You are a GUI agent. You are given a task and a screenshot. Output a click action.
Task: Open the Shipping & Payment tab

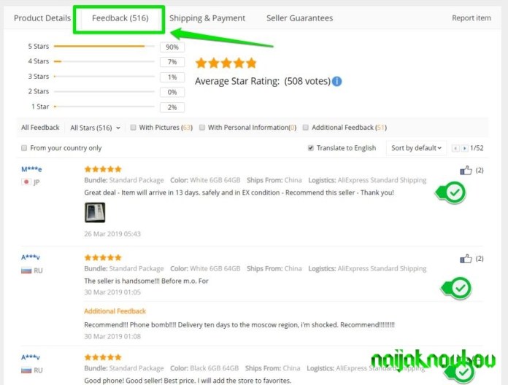[x=207, y=18]
